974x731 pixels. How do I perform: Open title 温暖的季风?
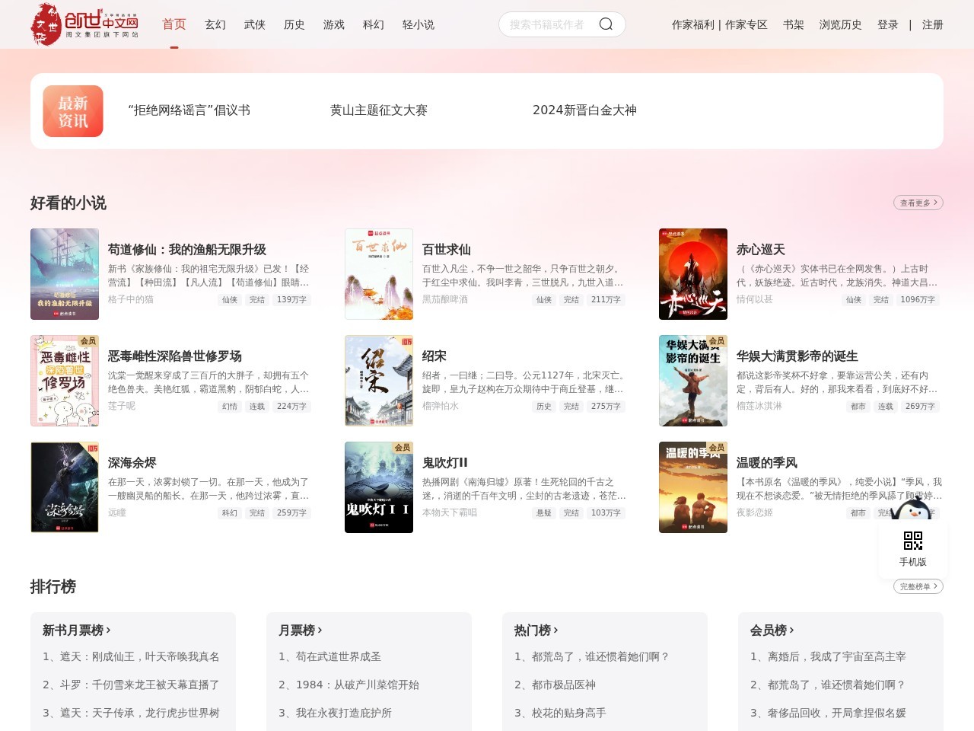pos(767,463)
